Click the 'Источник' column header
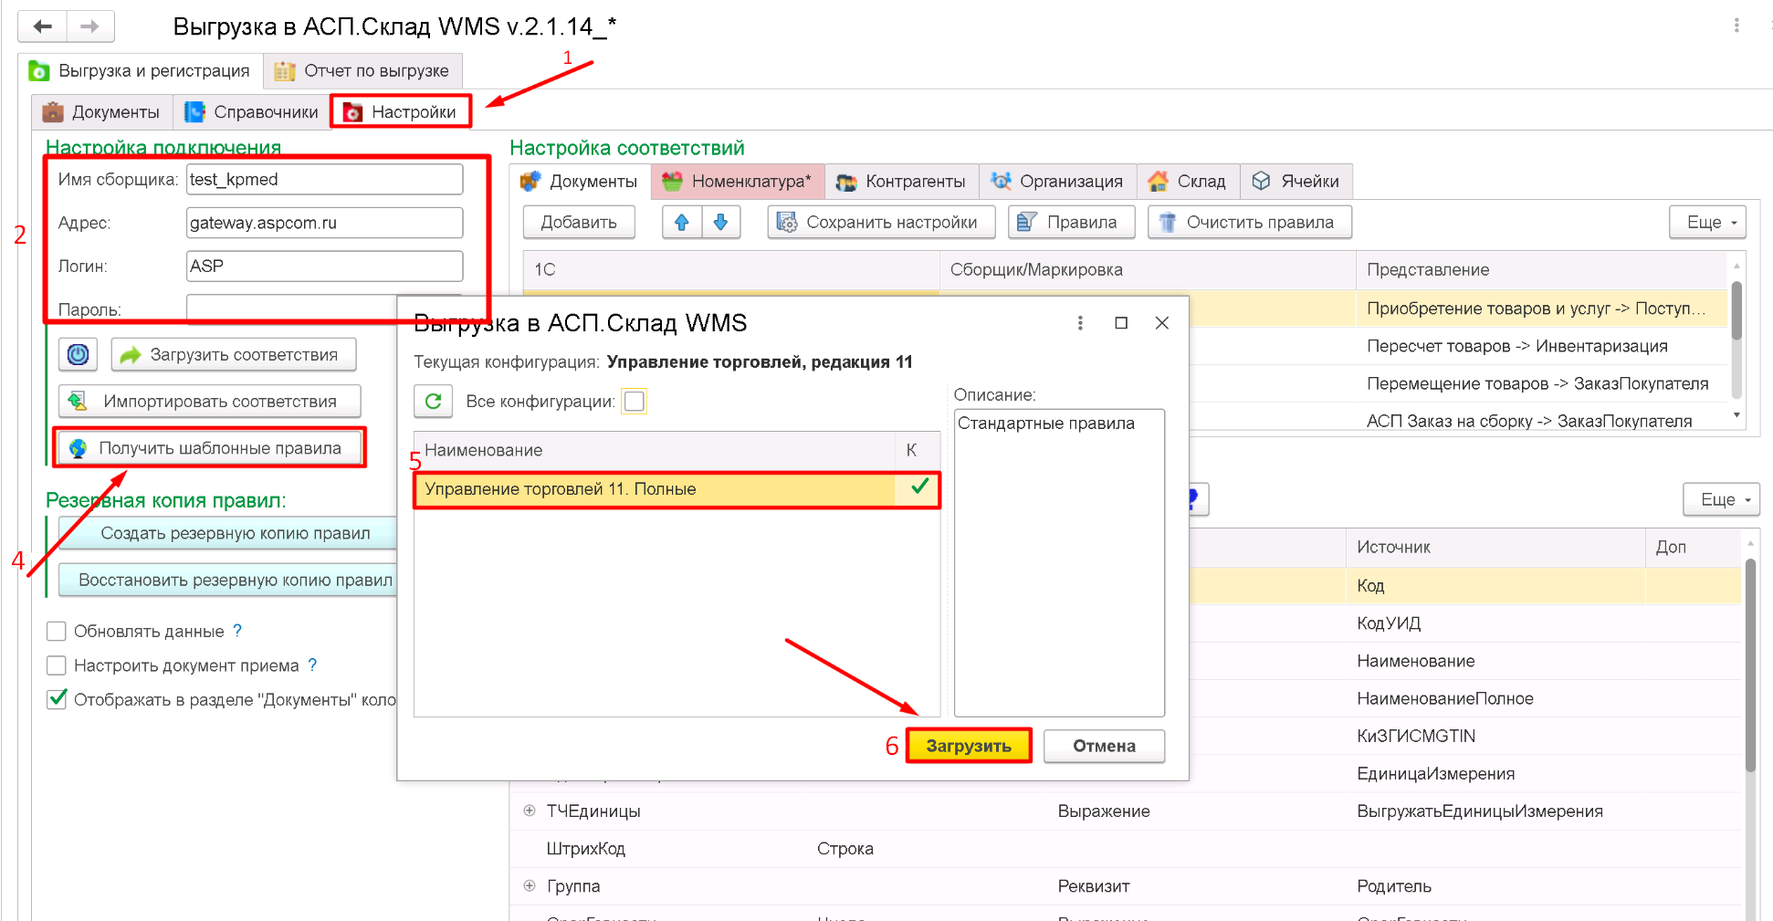The width and height of the screenshot is (1773, 921). tap(1495, 547)
